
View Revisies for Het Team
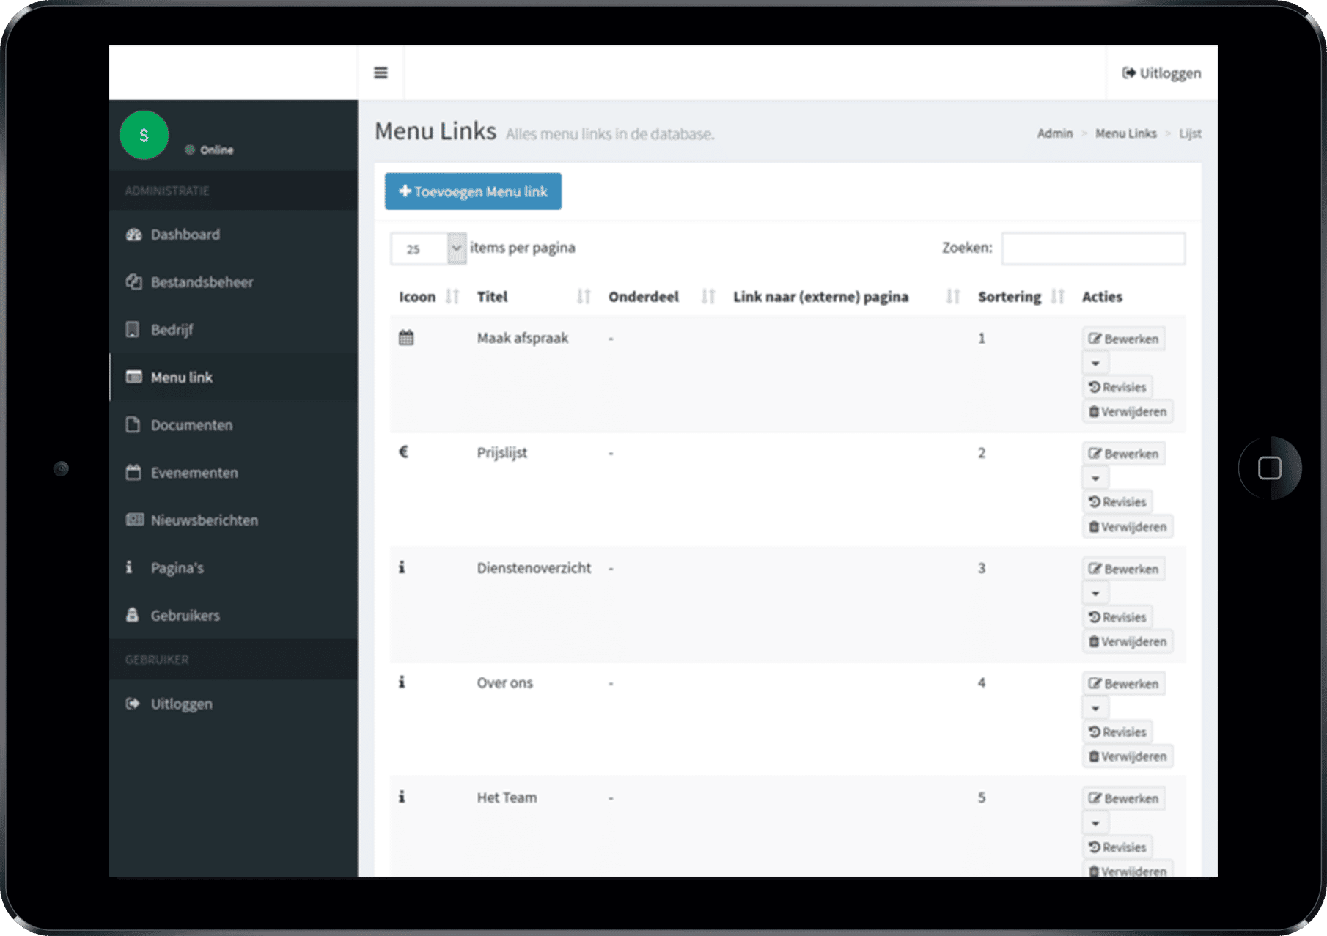coord(1117,847)
